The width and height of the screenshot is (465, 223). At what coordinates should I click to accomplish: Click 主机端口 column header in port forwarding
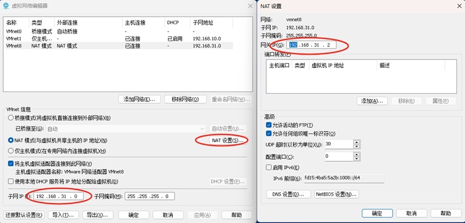279,65
